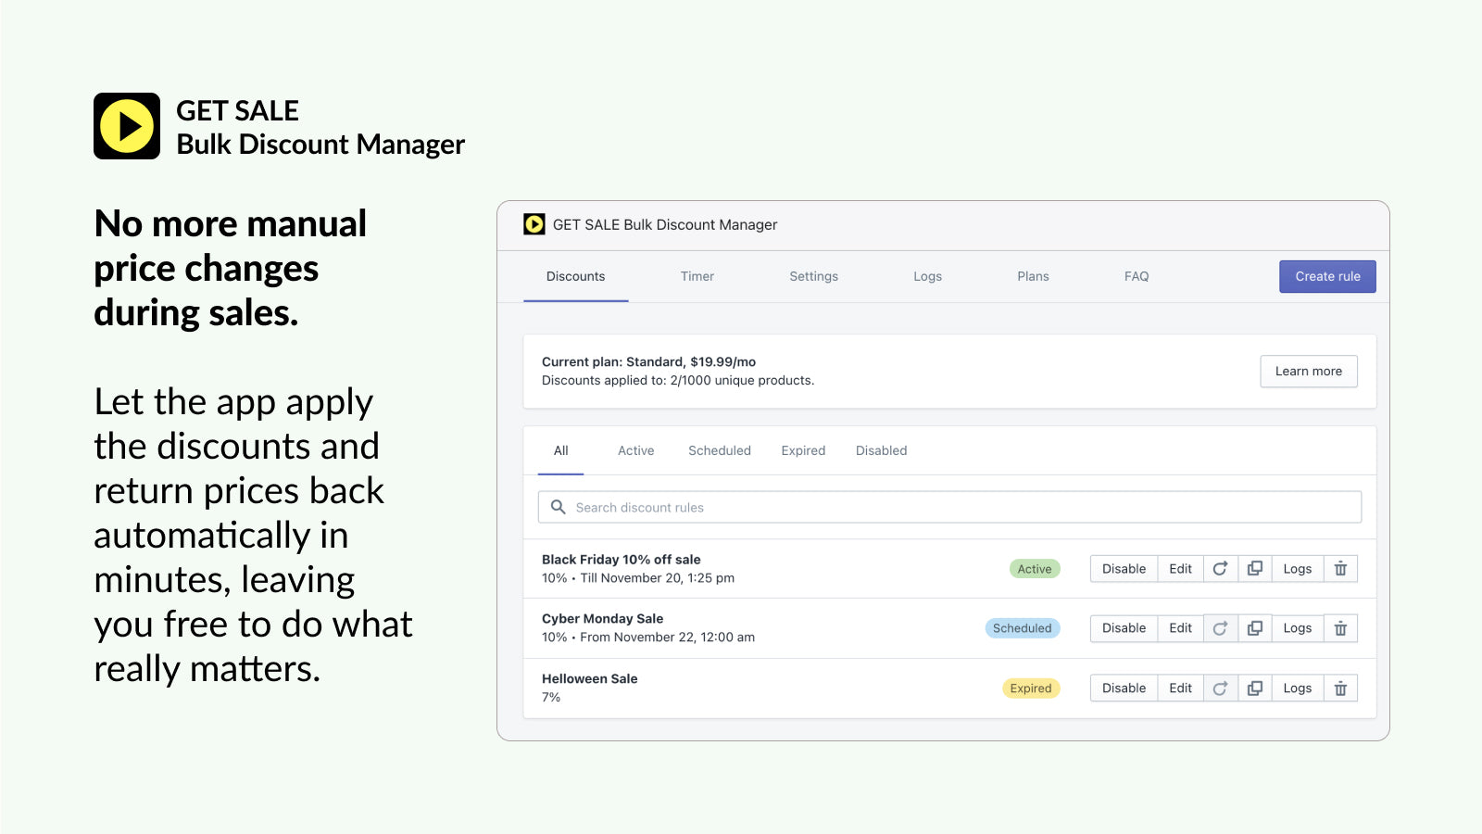Screen dimensions: 1482x834
Task: Click the GET SALE app logo in header
Action: pos(534,224)
